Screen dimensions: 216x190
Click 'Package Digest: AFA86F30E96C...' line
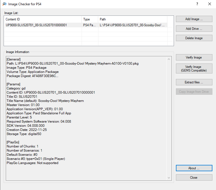tap(32, 76)
